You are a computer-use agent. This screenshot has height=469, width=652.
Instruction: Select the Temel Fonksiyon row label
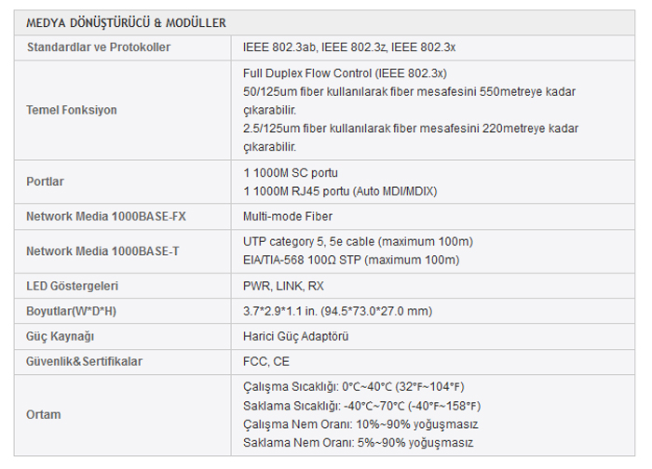point(72,110)
